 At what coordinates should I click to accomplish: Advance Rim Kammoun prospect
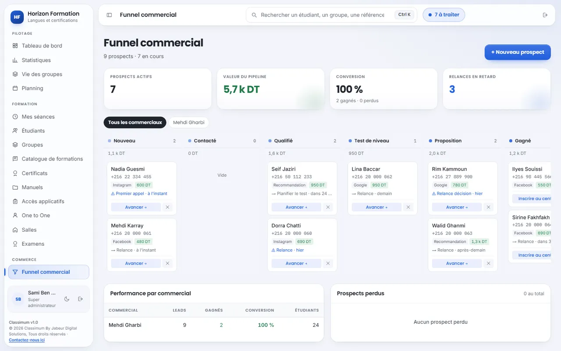coord(457,207)
